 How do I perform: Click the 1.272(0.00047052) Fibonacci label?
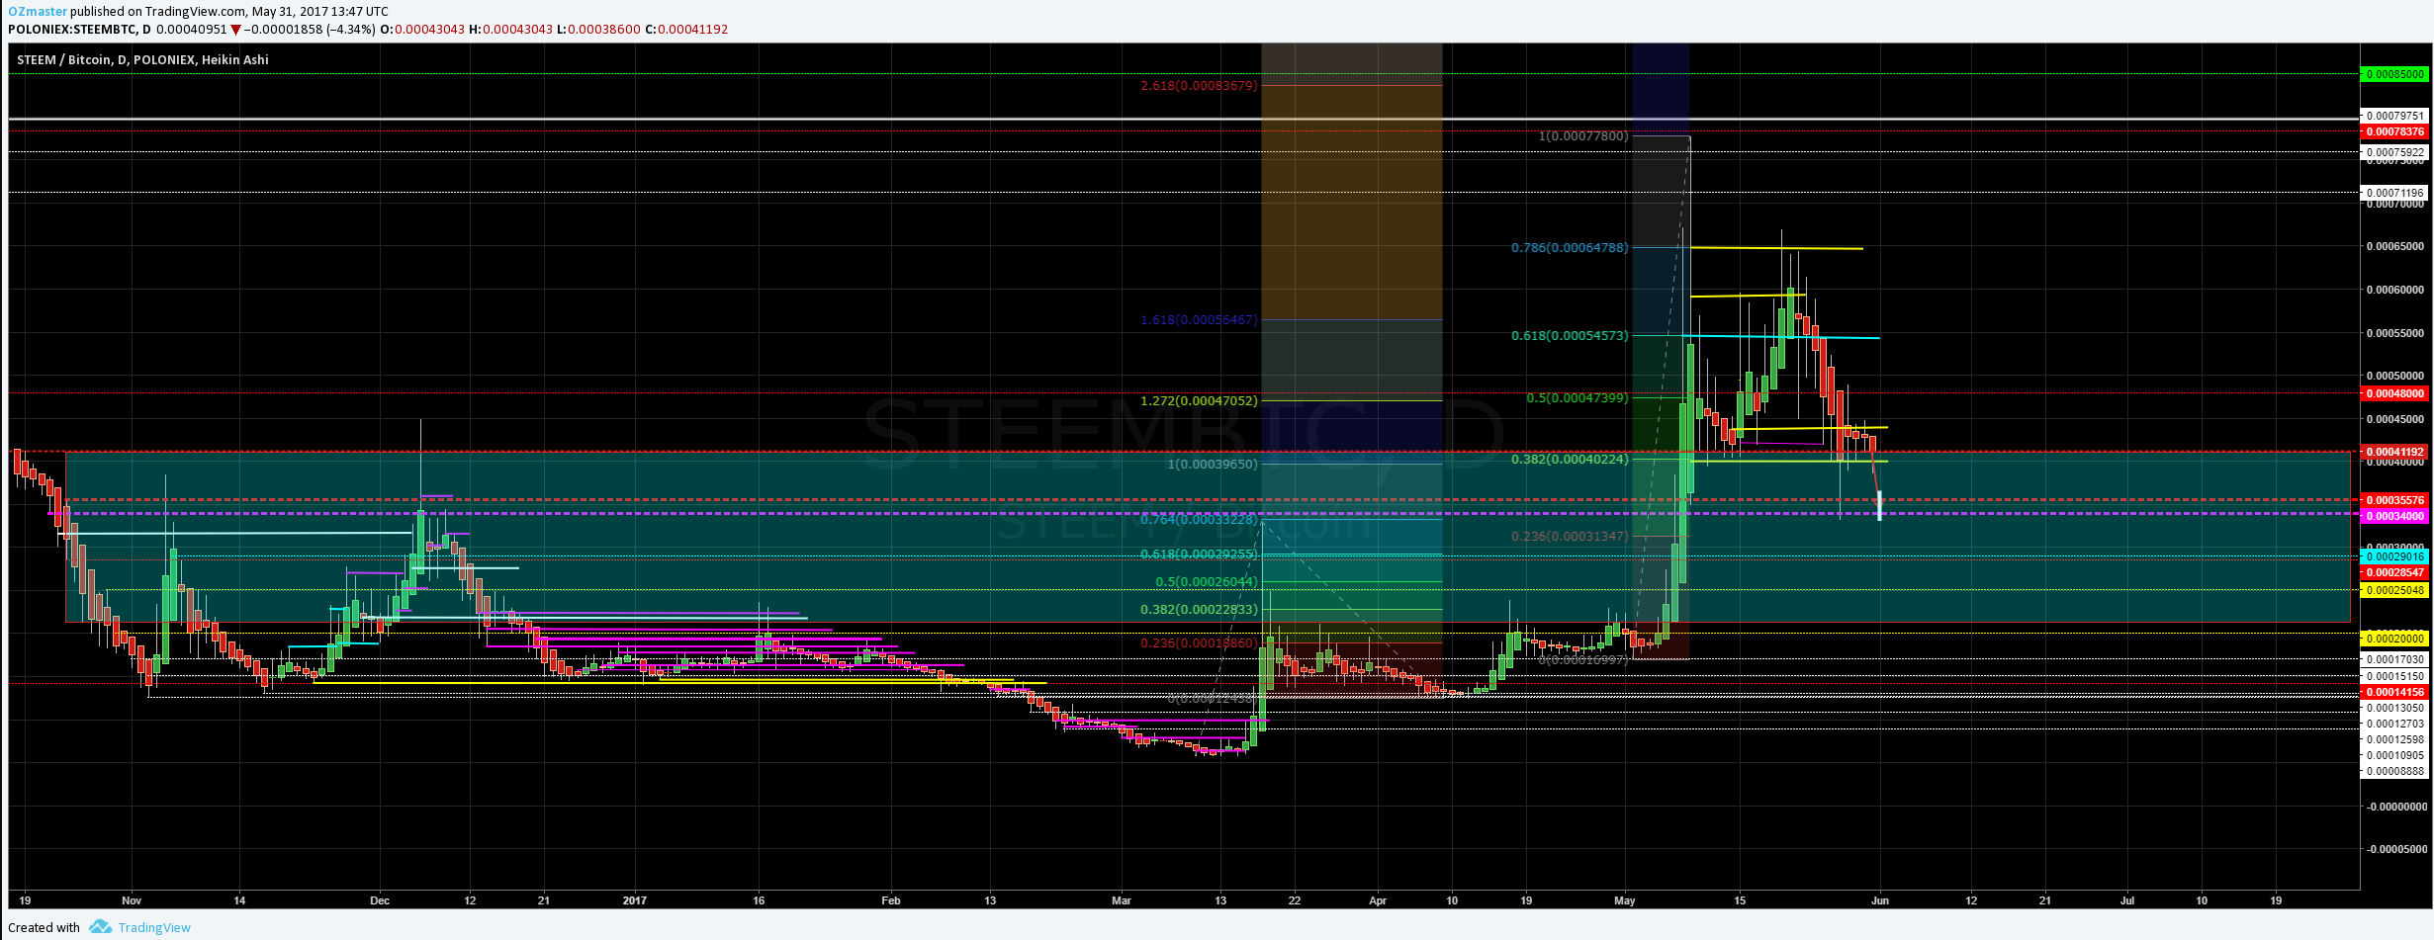pyautogui.click(x=1199, y=401)
